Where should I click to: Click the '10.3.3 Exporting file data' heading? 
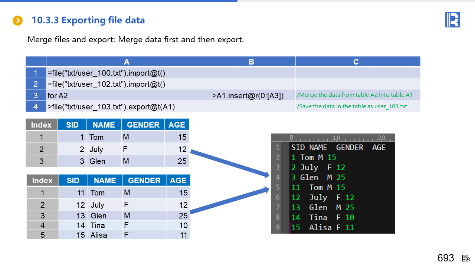(88, 20)
